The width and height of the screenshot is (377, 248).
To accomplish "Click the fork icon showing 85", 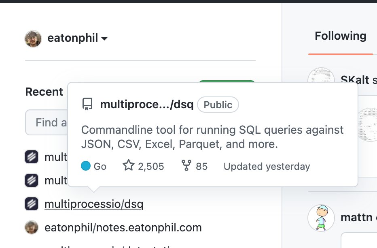I will pyautogui.click(x=186, y=165).
